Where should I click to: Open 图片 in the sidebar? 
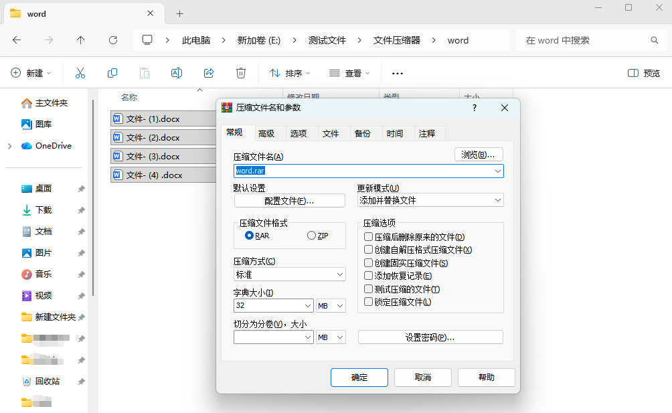[37, 253]
